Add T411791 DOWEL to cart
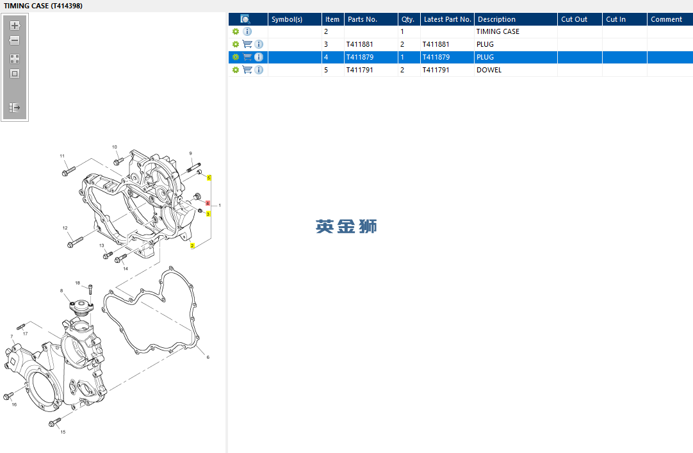The image size is (693, 453). point(247,70)
